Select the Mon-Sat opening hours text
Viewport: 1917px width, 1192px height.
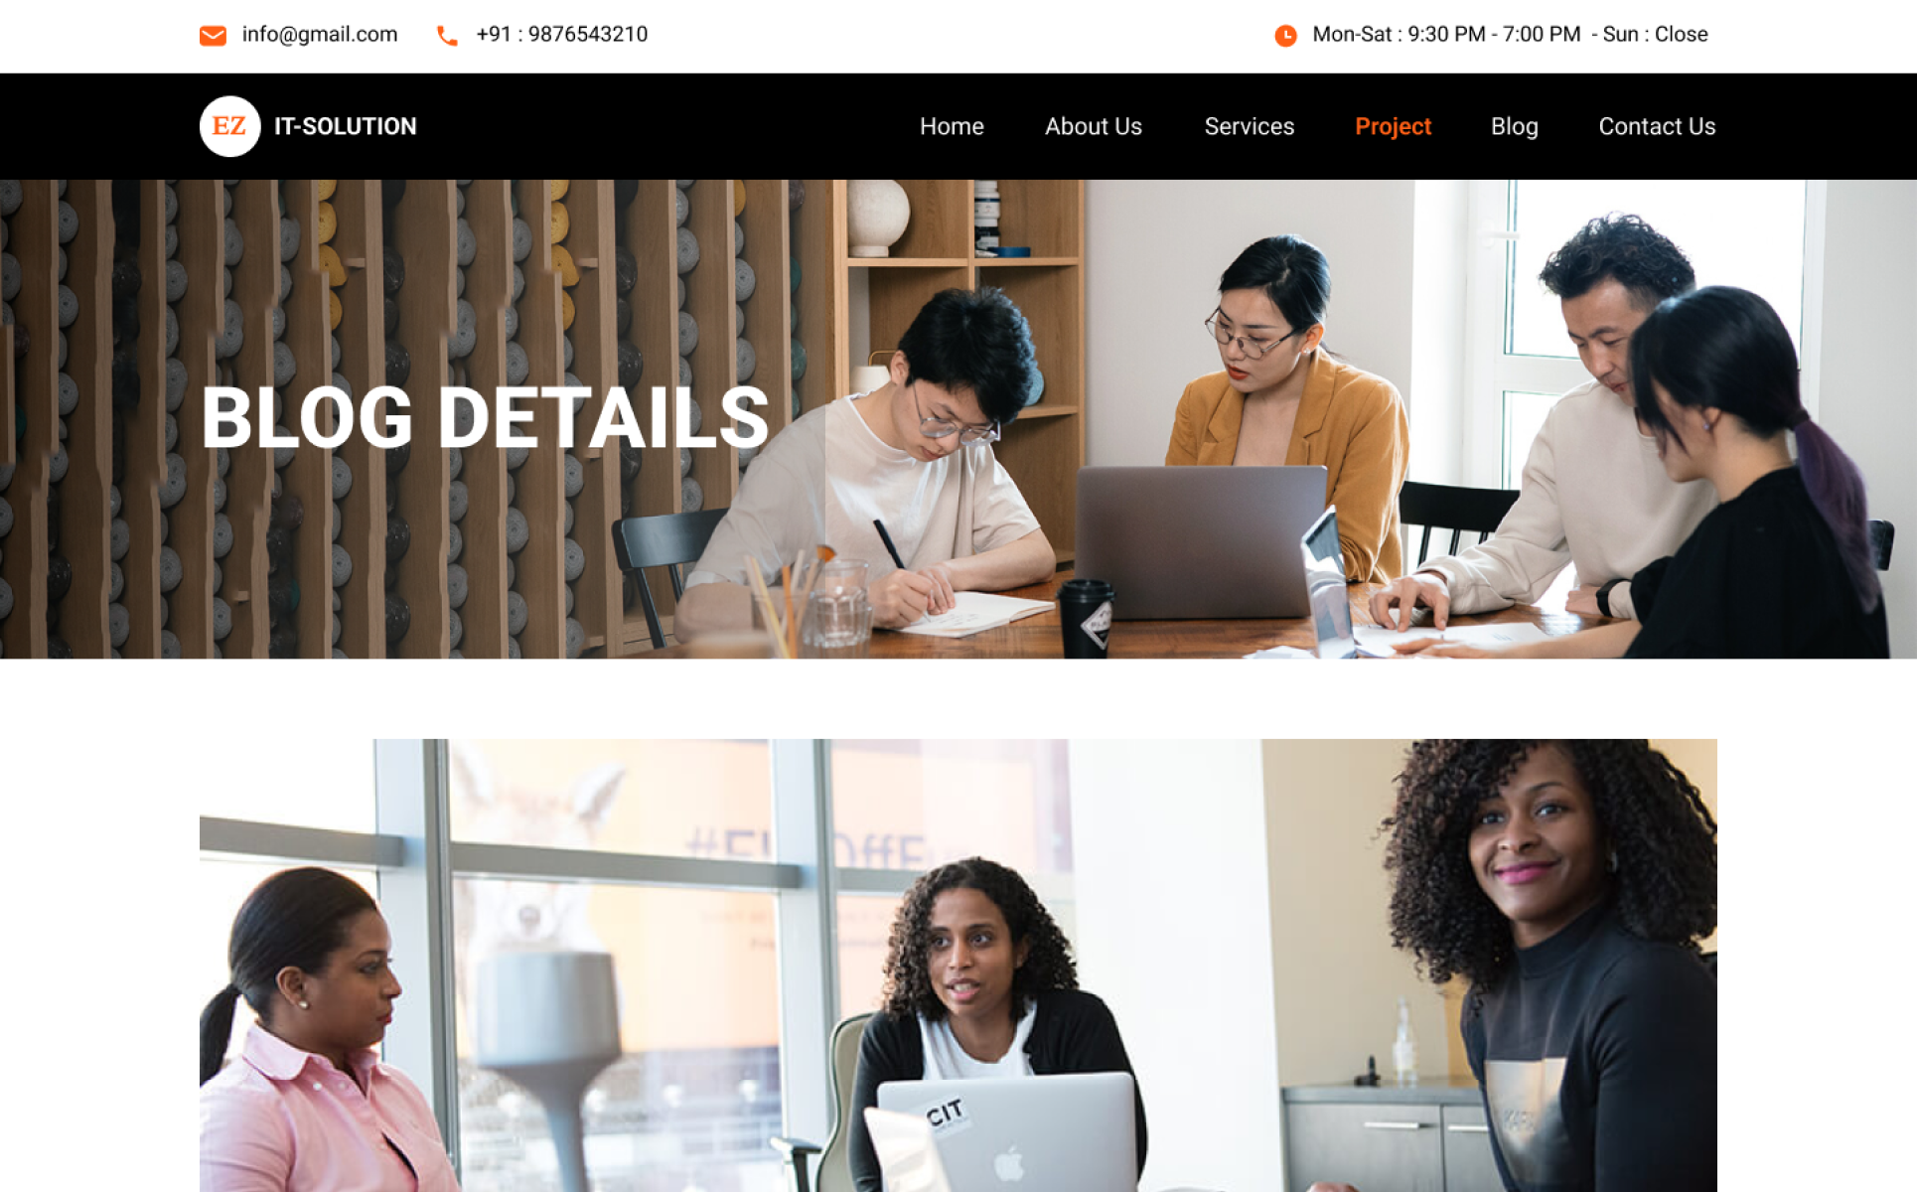1446,35
